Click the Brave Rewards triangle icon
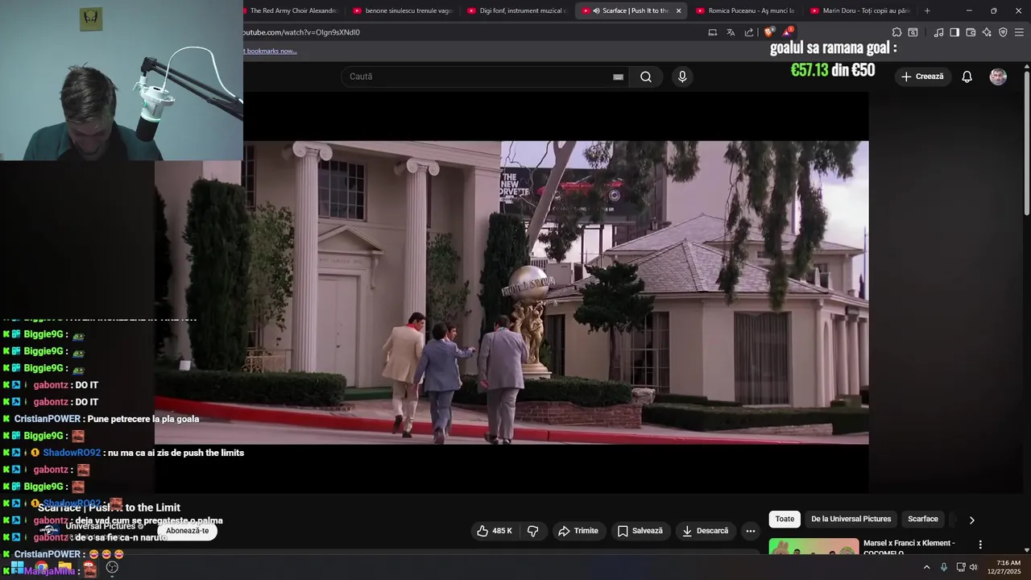 [x=789, y=32]
